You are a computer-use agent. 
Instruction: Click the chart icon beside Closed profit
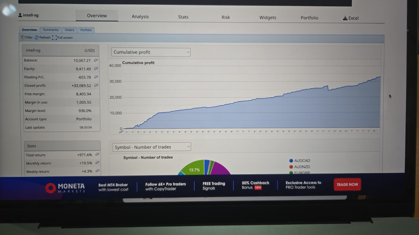(x=96, y=85)
